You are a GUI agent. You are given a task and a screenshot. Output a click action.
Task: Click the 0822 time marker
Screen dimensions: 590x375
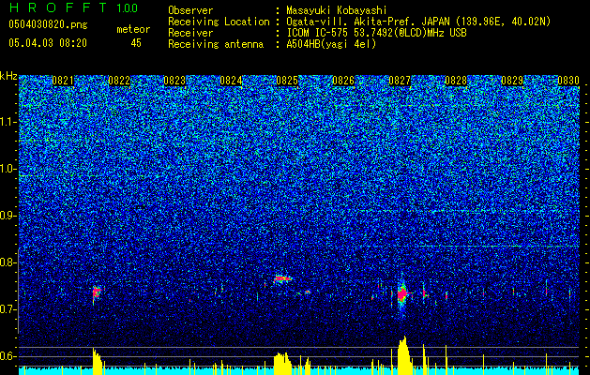tap(119, 81)
